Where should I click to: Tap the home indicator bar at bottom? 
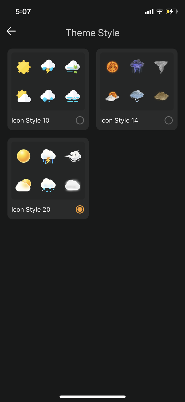click(x=92, y=396)
